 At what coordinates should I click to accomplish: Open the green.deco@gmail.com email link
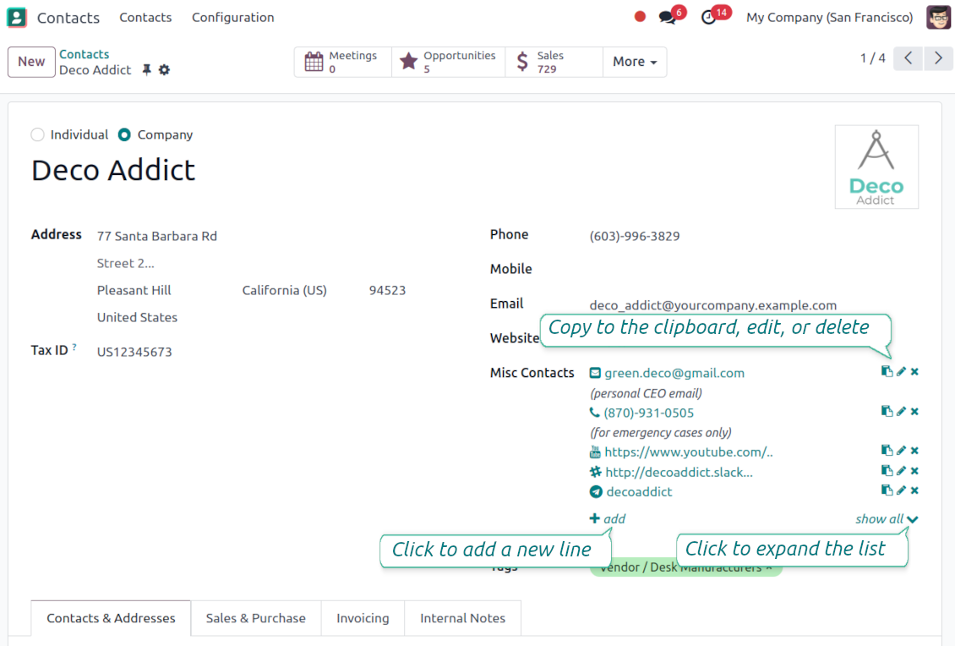674,373
